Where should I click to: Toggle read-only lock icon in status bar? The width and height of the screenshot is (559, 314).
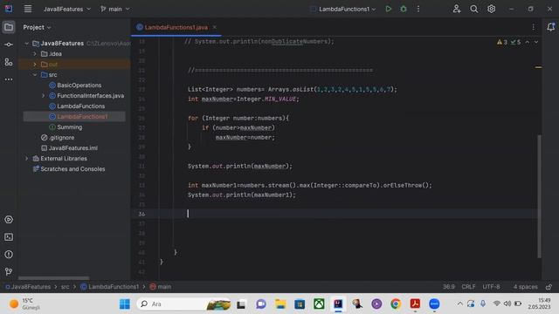point(549,287)
